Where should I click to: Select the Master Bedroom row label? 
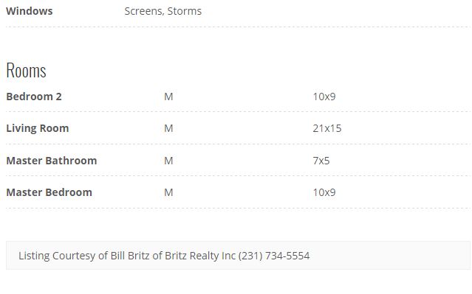(x=49, y=192)
